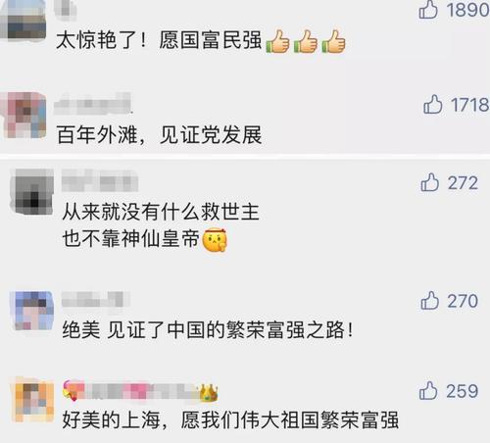Like the comment showing 272 likes
Image resolution: width=490 pixels, height=443 pixels.
point(430,182)
